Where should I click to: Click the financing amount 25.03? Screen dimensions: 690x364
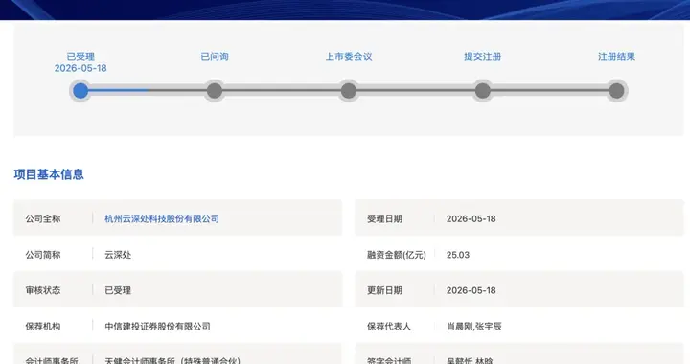(458, 255)
